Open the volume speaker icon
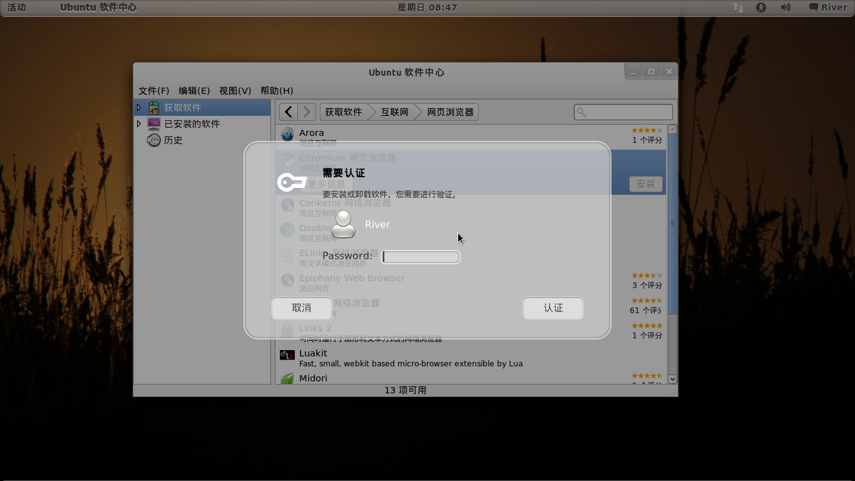 click(x=786, y=8)
